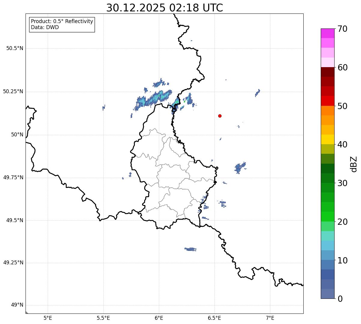
Task: Click the small echo patch near 49.3°N
Action: (190, 249)
